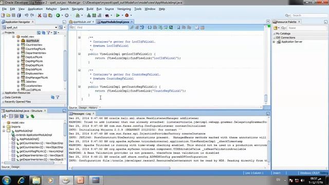Screen dimensions: 329x185
Task: Open the Refactor menu
Action: pos(51,9)
